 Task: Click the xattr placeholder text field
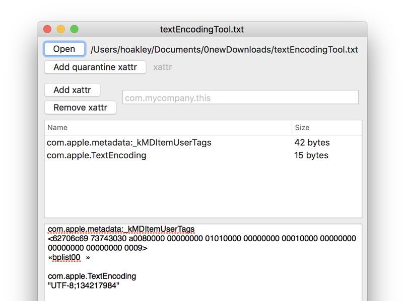point(162,67)
